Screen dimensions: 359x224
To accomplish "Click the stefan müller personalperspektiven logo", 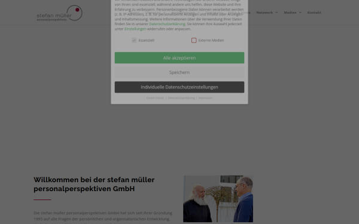I will [x=59, y=13].
